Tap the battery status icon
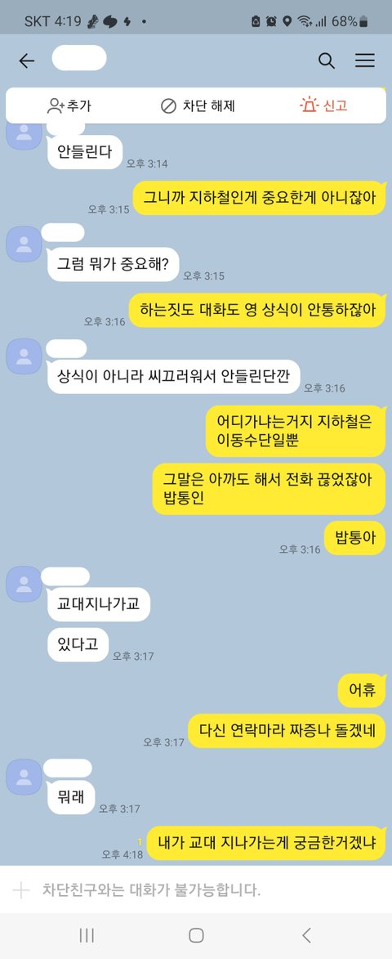The width and height of the screenshot is (392, 959). click(x=364, y=21)
